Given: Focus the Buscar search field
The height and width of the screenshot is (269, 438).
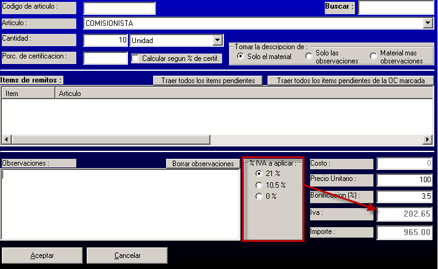Looking at the screenshot, I should pos(396,7).
